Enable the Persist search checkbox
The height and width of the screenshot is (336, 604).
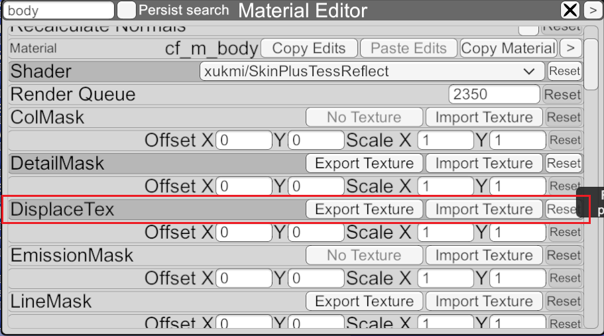127,10
